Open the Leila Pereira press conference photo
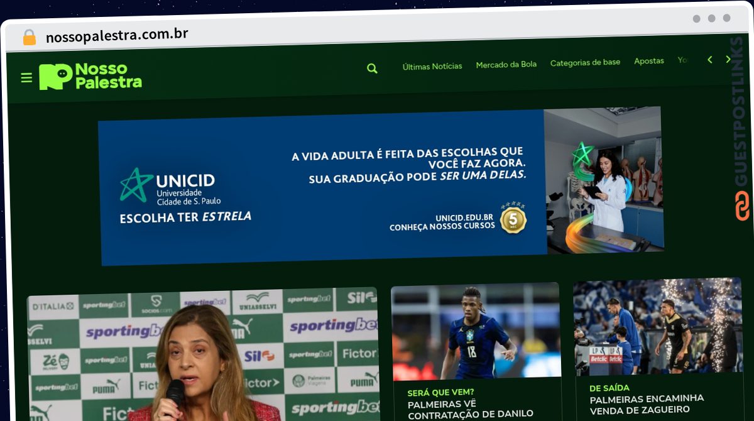Screen dimensions: 754x421 click(x=203, y=356)
